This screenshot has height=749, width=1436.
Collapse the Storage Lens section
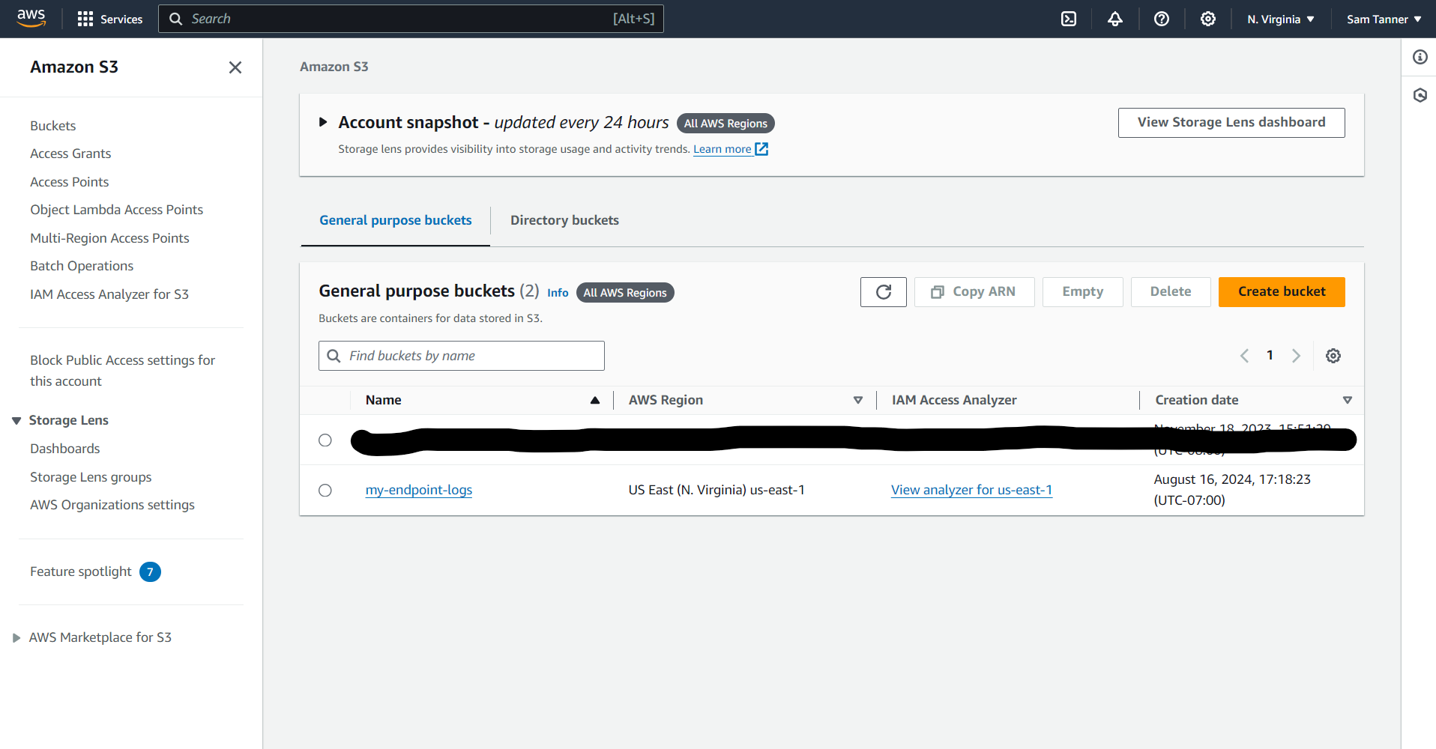pos(16,421)
